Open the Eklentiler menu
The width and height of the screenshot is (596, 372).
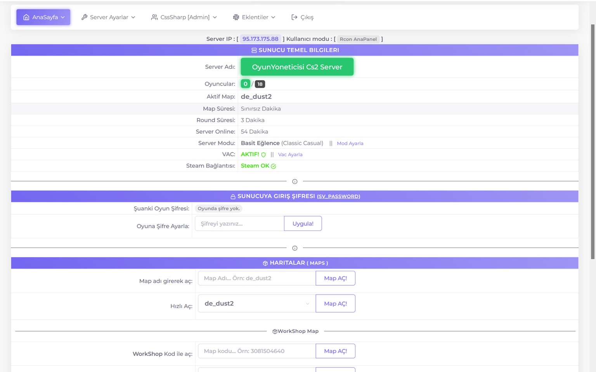(x=254, y=17)
